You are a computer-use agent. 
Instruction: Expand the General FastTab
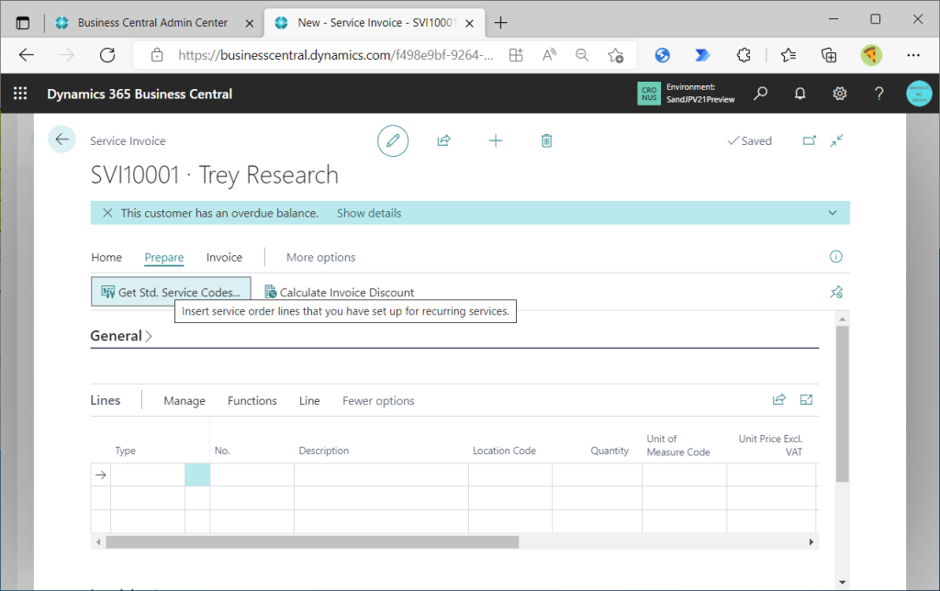point(121,336)
